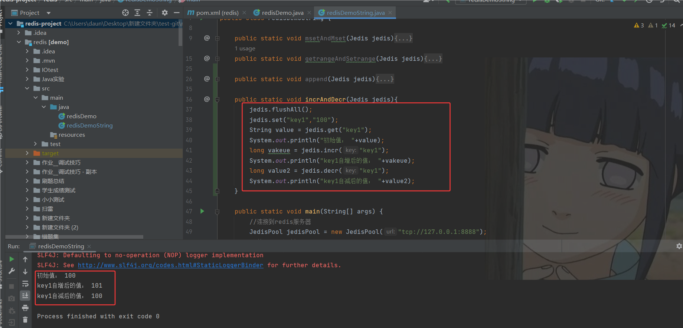Close the redisDemo.java tab
683x328 pixels.
(309, 13)
